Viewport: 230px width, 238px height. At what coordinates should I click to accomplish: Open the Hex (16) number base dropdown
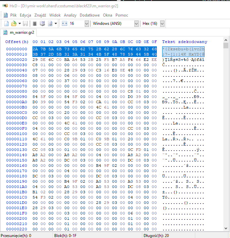(x=162, y=24)
